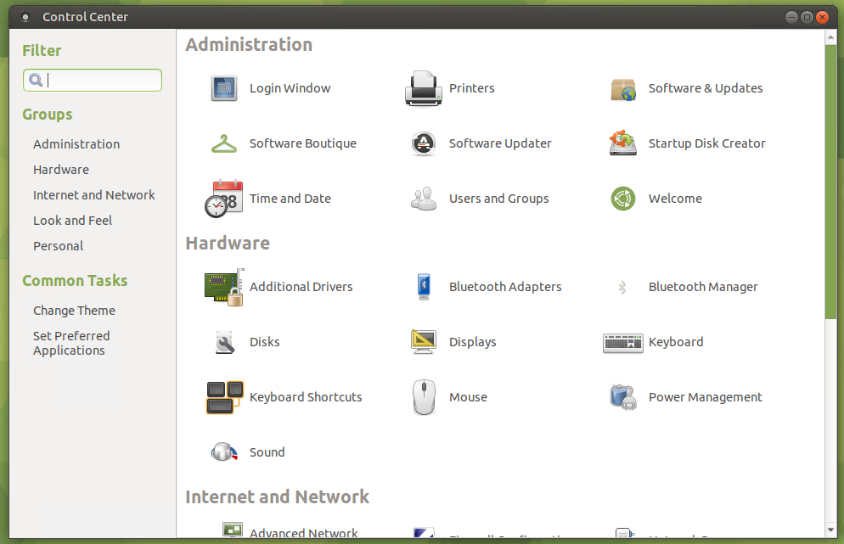Open the green Welcome icon

point(623,199)
